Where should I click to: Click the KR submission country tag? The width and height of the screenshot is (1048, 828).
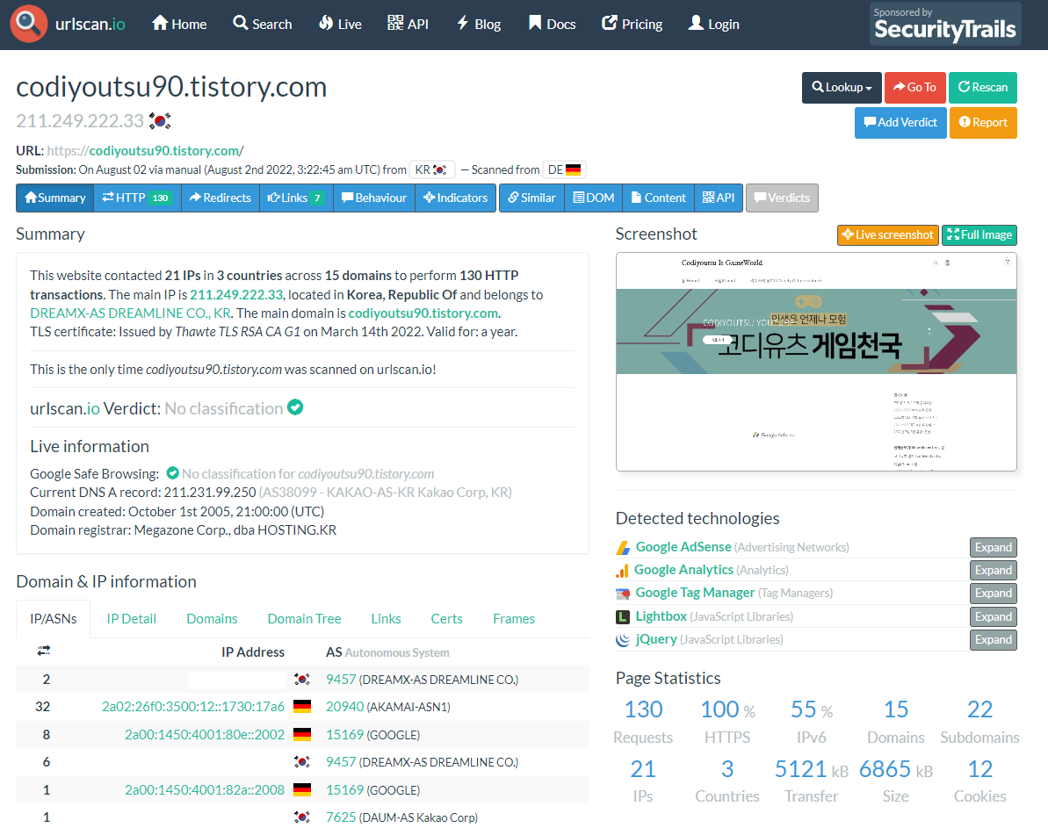pos(432,169)
